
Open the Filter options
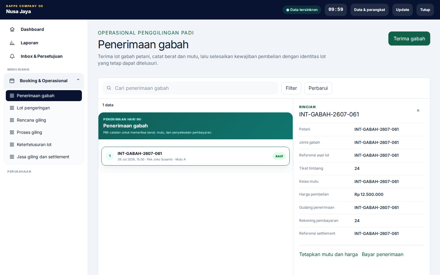tap(291, 88)
